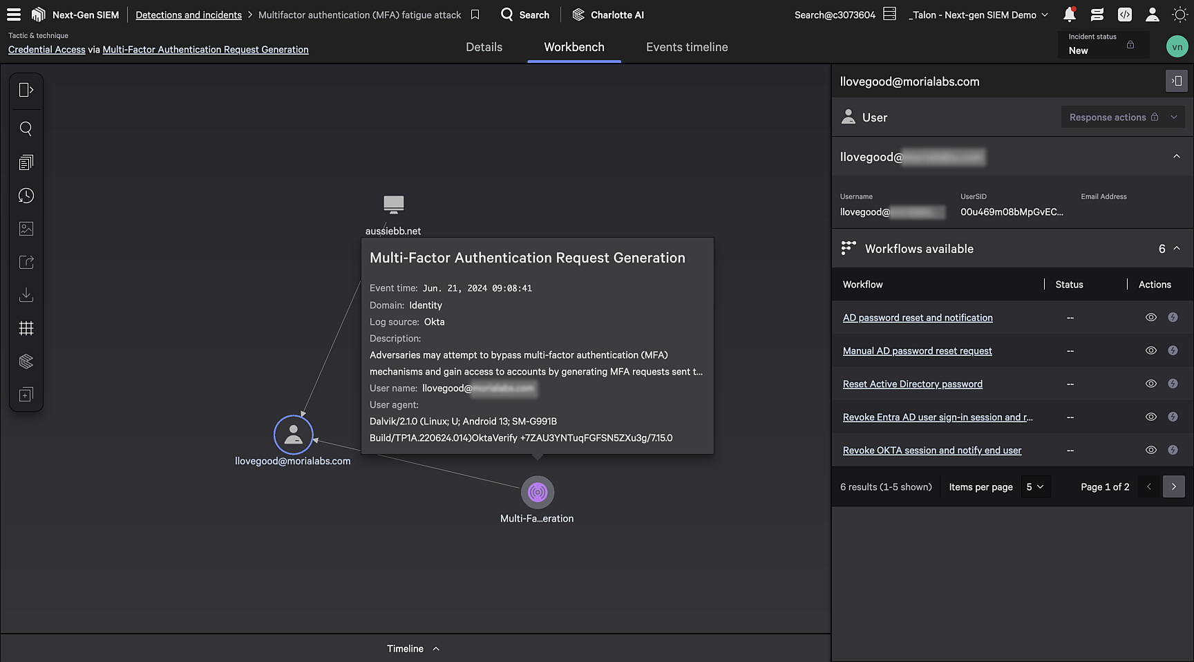Collapse the Workflows available section

pyautogui.click(x=1177, y=248)
